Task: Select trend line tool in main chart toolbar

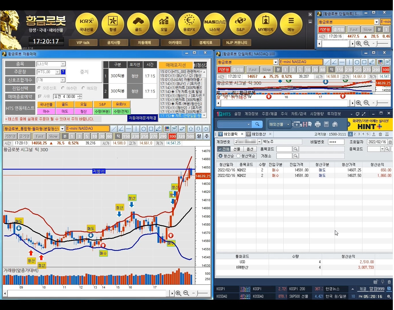Action: coord(114,129)
